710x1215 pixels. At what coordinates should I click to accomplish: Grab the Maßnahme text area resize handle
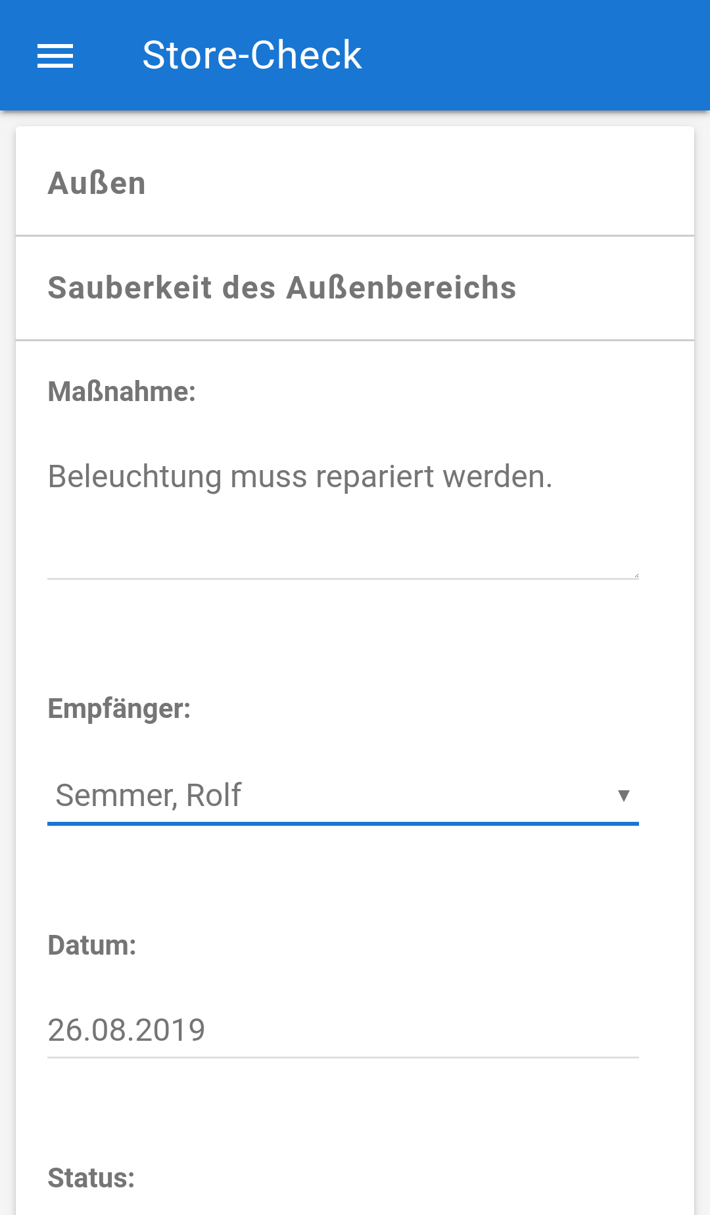[636, 575]
